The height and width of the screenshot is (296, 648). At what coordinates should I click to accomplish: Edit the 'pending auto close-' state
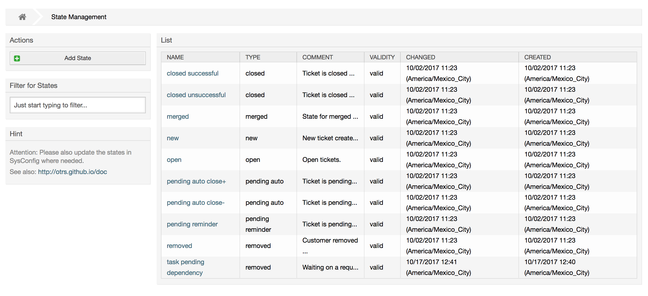[x=195, y=203]
